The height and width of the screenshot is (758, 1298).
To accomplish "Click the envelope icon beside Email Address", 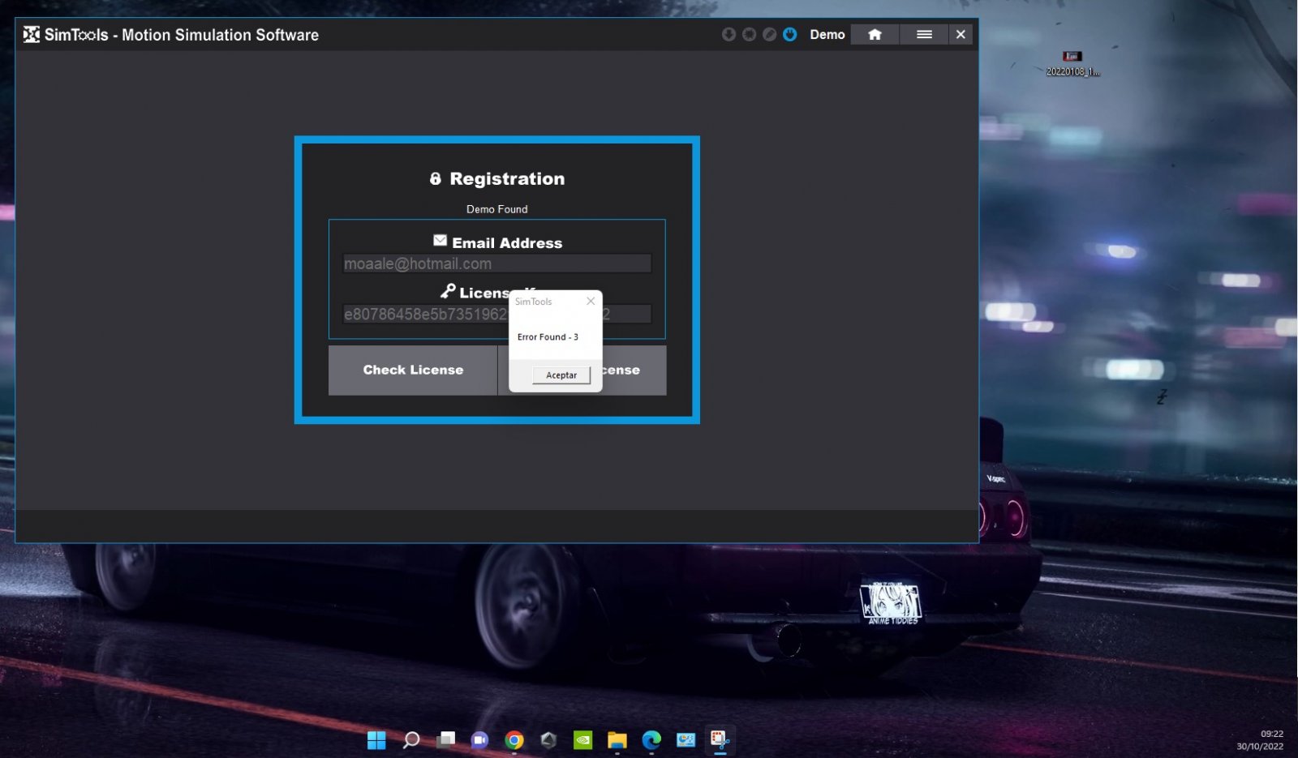I will [440, 240].
